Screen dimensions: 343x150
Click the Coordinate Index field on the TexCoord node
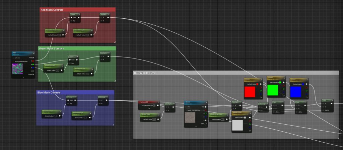coord(154,105)
